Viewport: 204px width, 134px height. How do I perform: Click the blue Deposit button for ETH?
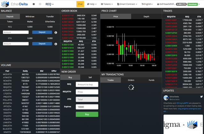(x=42, y=44)
